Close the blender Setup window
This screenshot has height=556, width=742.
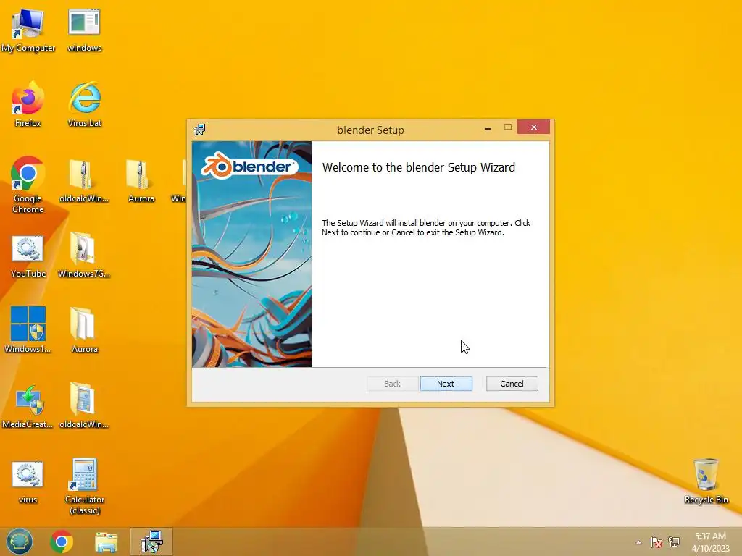tap(534, 127)
